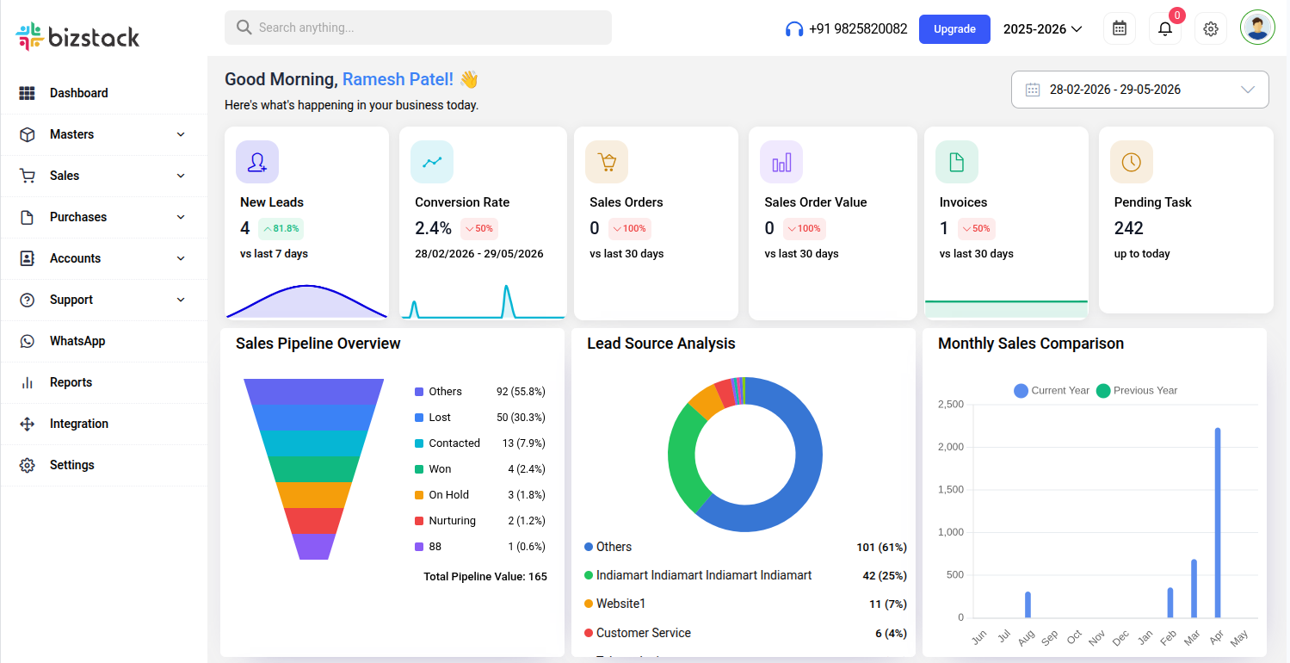Expand the Masters menu chevron

181,134
